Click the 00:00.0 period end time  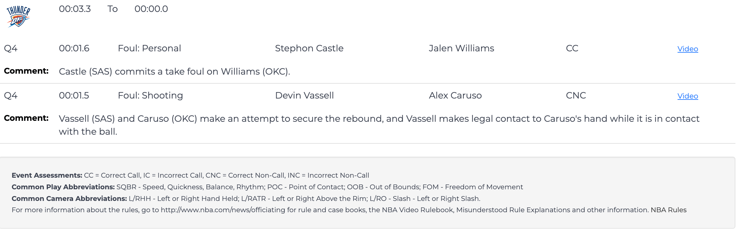pyautogui.click(x=151, y=9)
